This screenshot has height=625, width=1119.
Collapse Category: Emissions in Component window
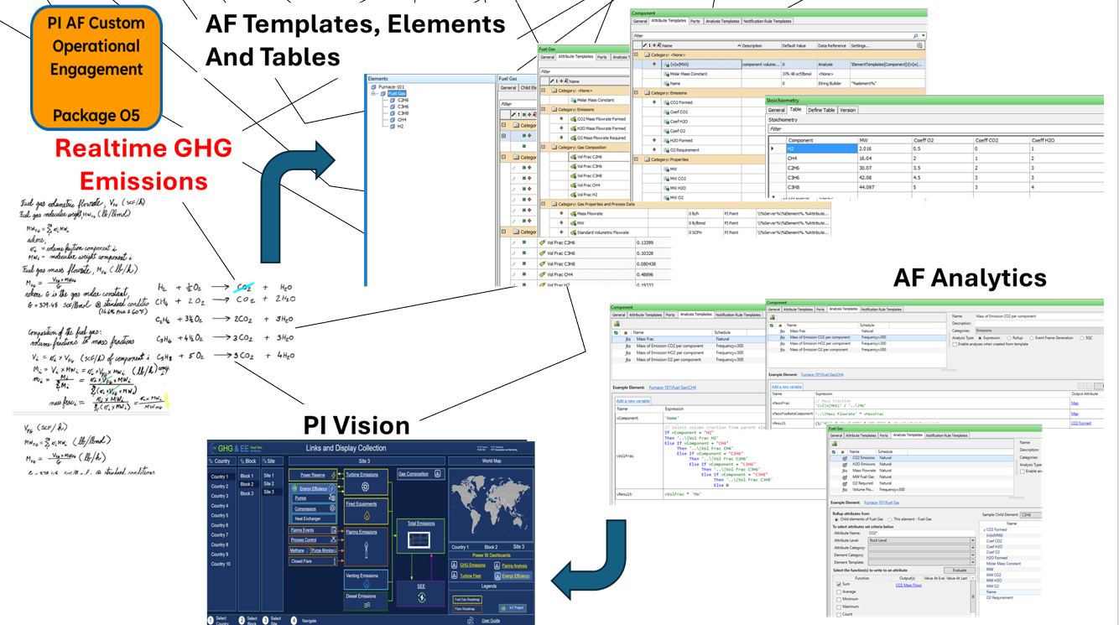click(x=636, y=92)
